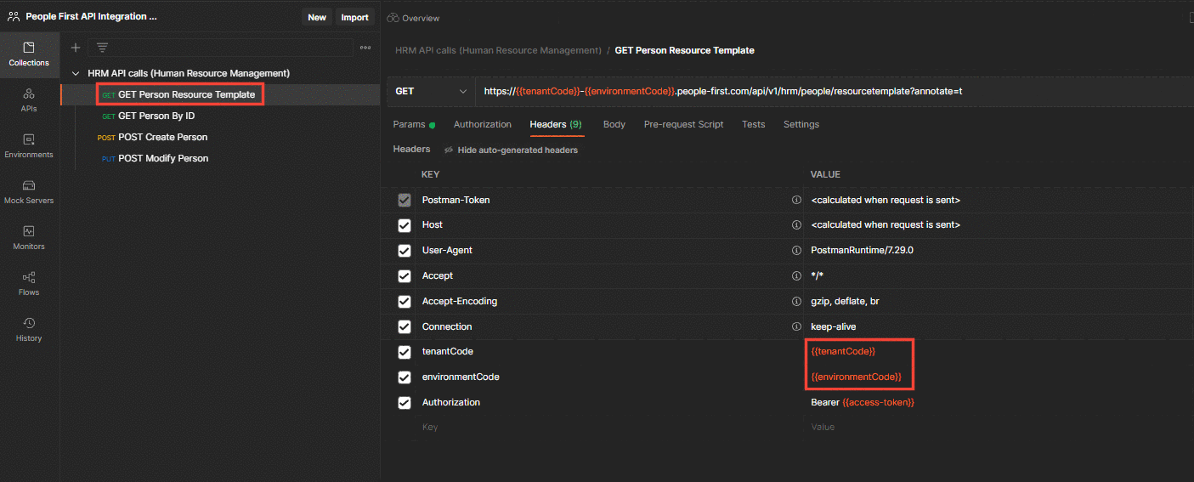1194x482 pixels.
Task: Click info icon for Postman-Token header
Action: coord(796,200)
